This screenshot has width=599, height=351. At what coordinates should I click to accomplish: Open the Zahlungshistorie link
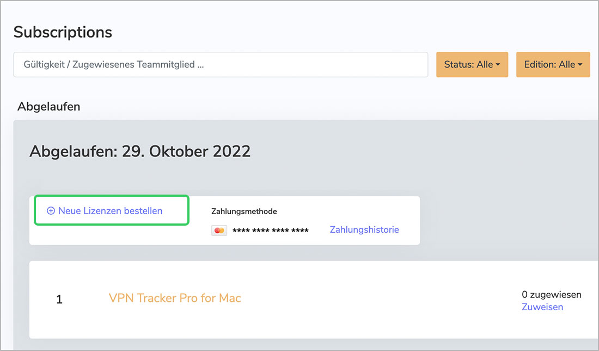[364, 229]
